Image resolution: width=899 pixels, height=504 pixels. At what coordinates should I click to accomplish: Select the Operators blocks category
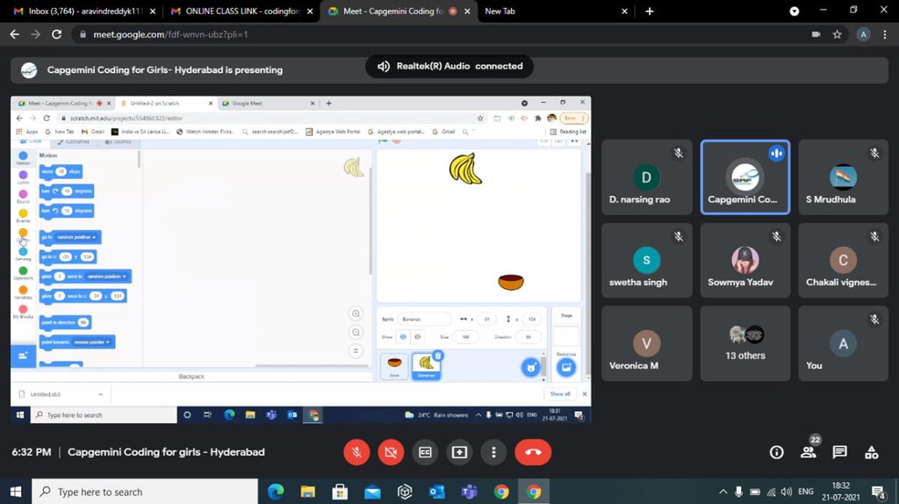click(23, 273)
